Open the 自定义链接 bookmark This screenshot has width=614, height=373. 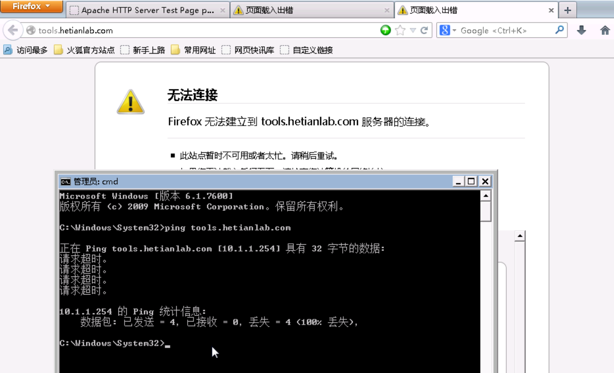coord(306,50)
